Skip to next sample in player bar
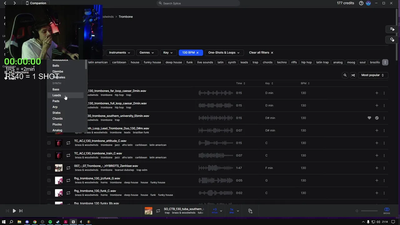 tap(21, 211)
